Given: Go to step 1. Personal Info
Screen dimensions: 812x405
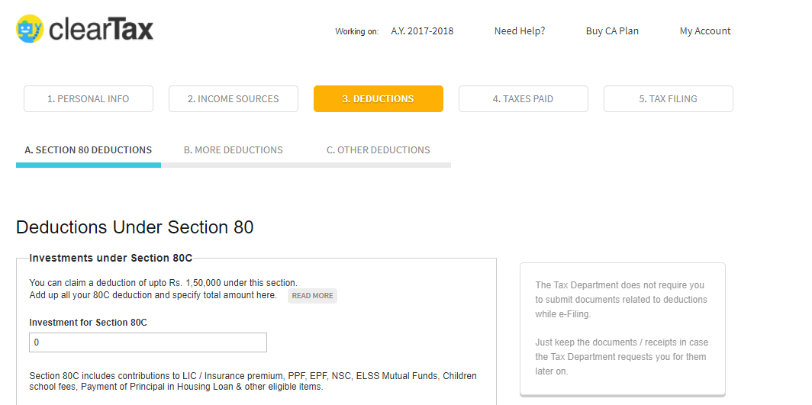Looking at the screenshot, I should tap(89, 99).
